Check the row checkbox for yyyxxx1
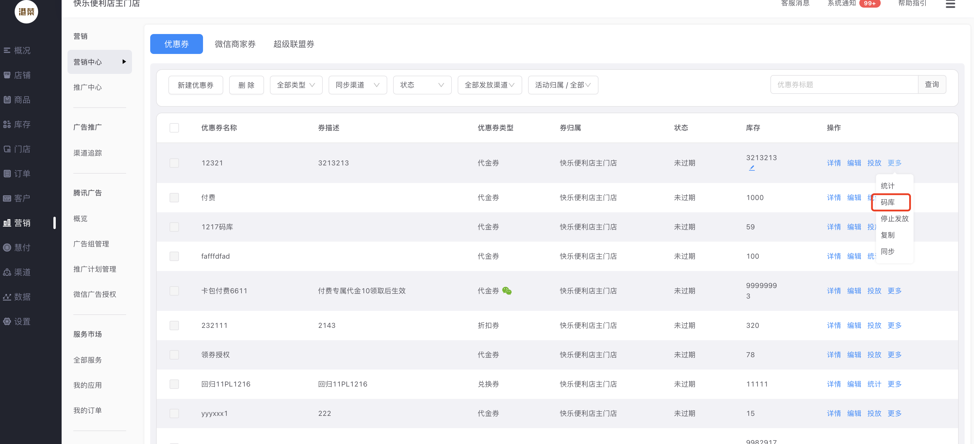 (174, 414)
